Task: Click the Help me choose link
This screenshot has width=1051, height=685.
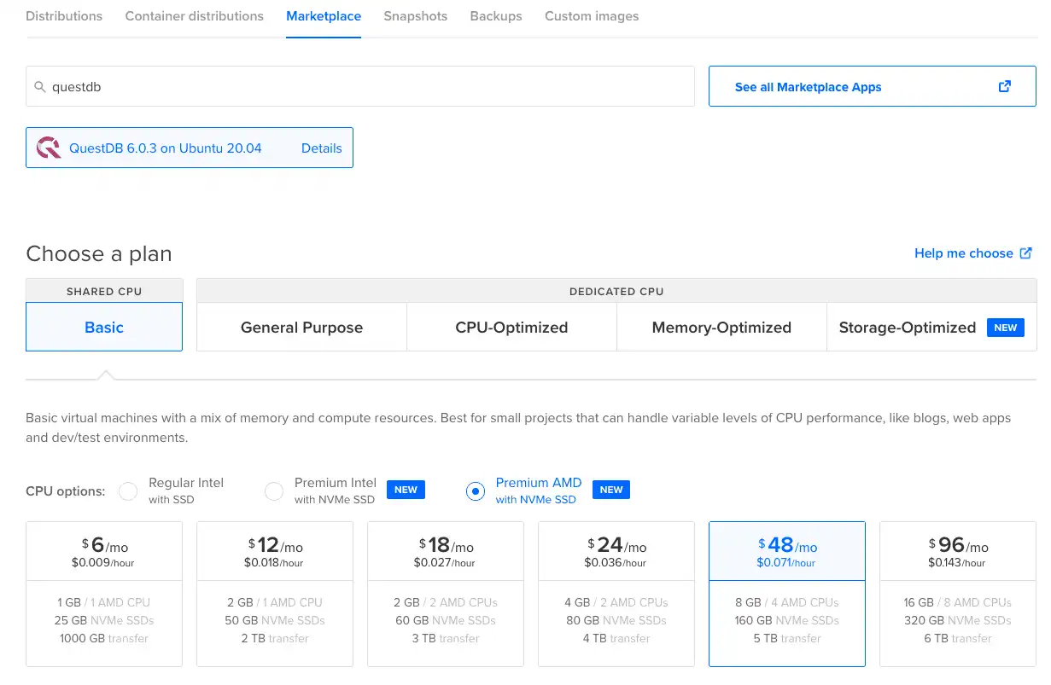Action: (964, 253)
